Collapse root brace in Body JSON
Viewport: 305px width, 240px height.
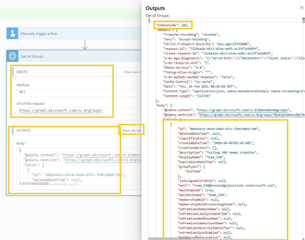coord(20,150)
